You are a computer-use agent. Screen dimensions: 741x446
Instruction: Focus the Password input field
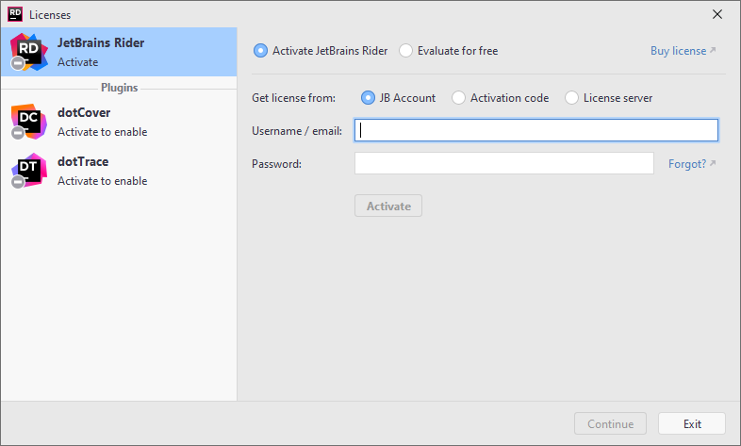coord(504,163)
